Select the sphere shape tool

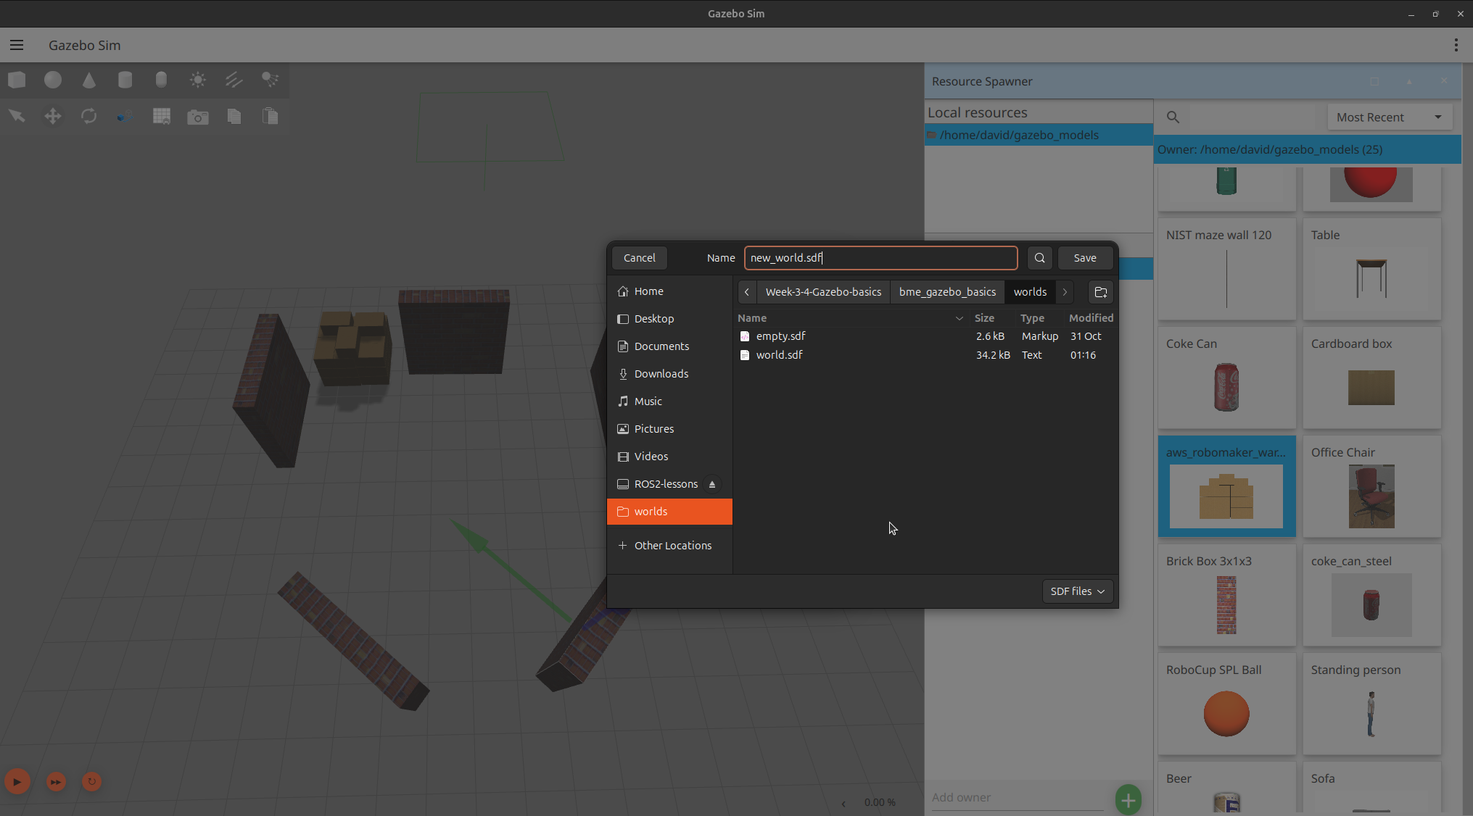(53, 80)
